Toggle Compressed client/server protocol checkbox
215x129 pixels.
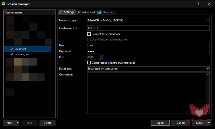tap(89, 63)
